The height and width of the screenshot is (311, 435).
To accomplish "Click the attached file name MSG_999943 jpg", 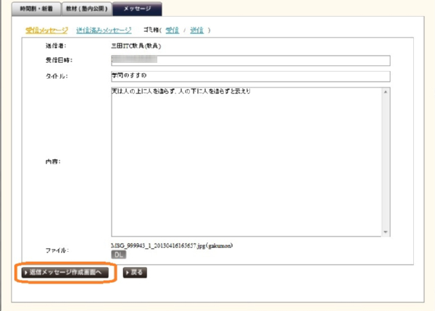I will [x=171, y=246].
